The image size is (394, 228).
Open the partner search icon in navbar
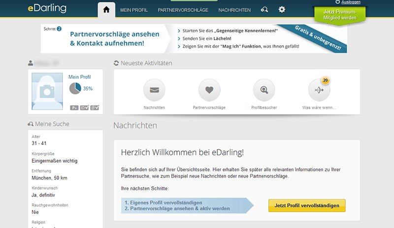[264, 10]
